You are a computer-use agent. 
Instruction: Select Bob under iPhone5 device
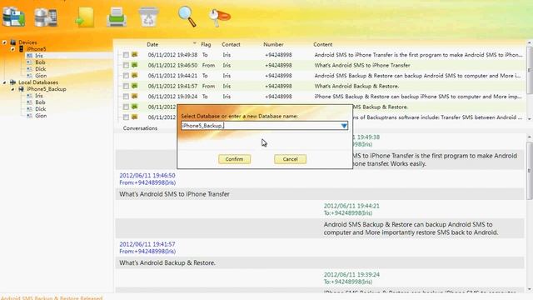pyautogui.click(x=40, y=62)
